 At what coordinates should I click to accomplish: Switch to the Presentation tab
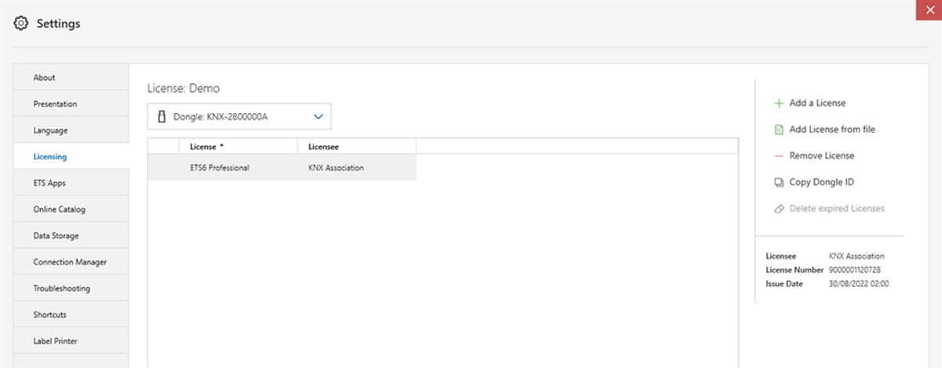pyautogui.click(x=71, y=104)
